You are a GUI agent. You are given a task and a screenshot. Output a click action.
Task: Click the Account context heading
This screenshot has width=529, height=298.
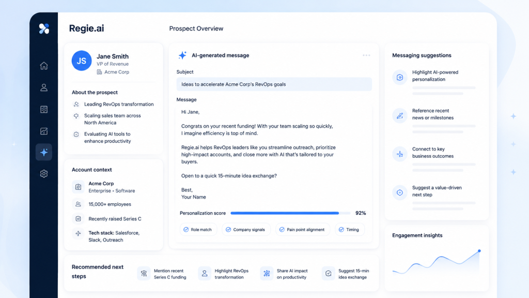pyautogui.click(x=91, y=170)
